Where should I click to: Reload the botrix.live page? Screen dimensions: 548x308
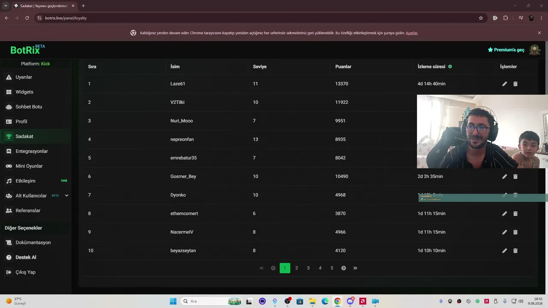click(27, 18)
